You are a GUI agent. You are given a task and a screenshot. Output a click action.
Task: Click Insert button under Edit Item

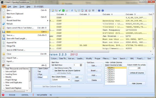[x=94, y=71]
